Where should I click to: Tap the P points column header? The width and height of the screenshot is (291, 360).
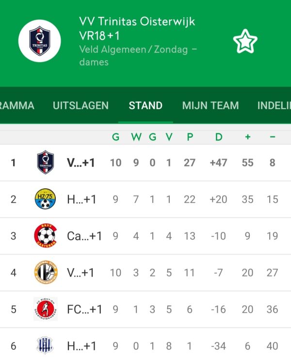(190, 137)
